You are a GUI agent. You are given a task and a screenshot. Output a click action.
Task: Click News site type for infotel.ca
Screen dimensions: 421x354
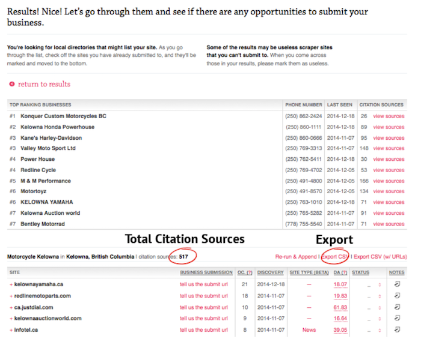click(x=309, y=330)
